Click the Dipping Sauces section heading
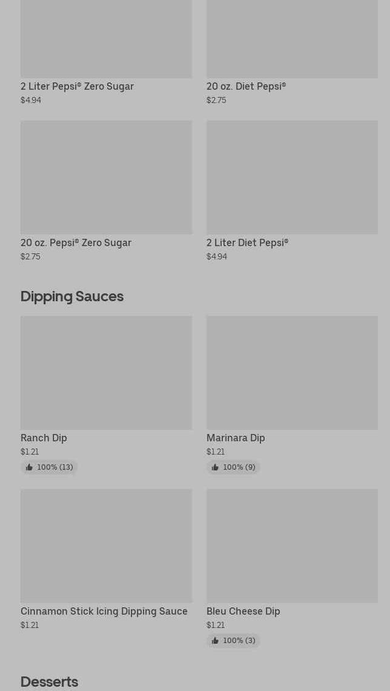 [x=72, y=296]
